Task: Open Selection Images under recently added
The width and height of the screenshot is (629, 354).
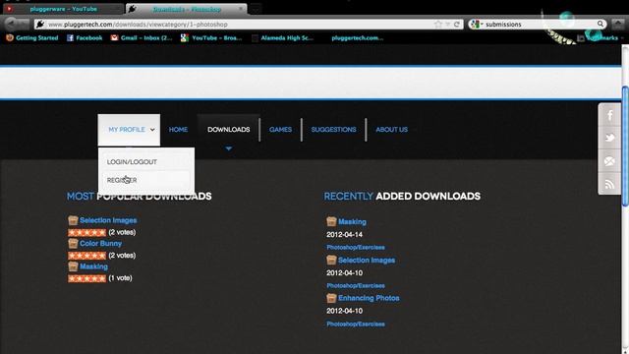Action: (x=367, y=260)
